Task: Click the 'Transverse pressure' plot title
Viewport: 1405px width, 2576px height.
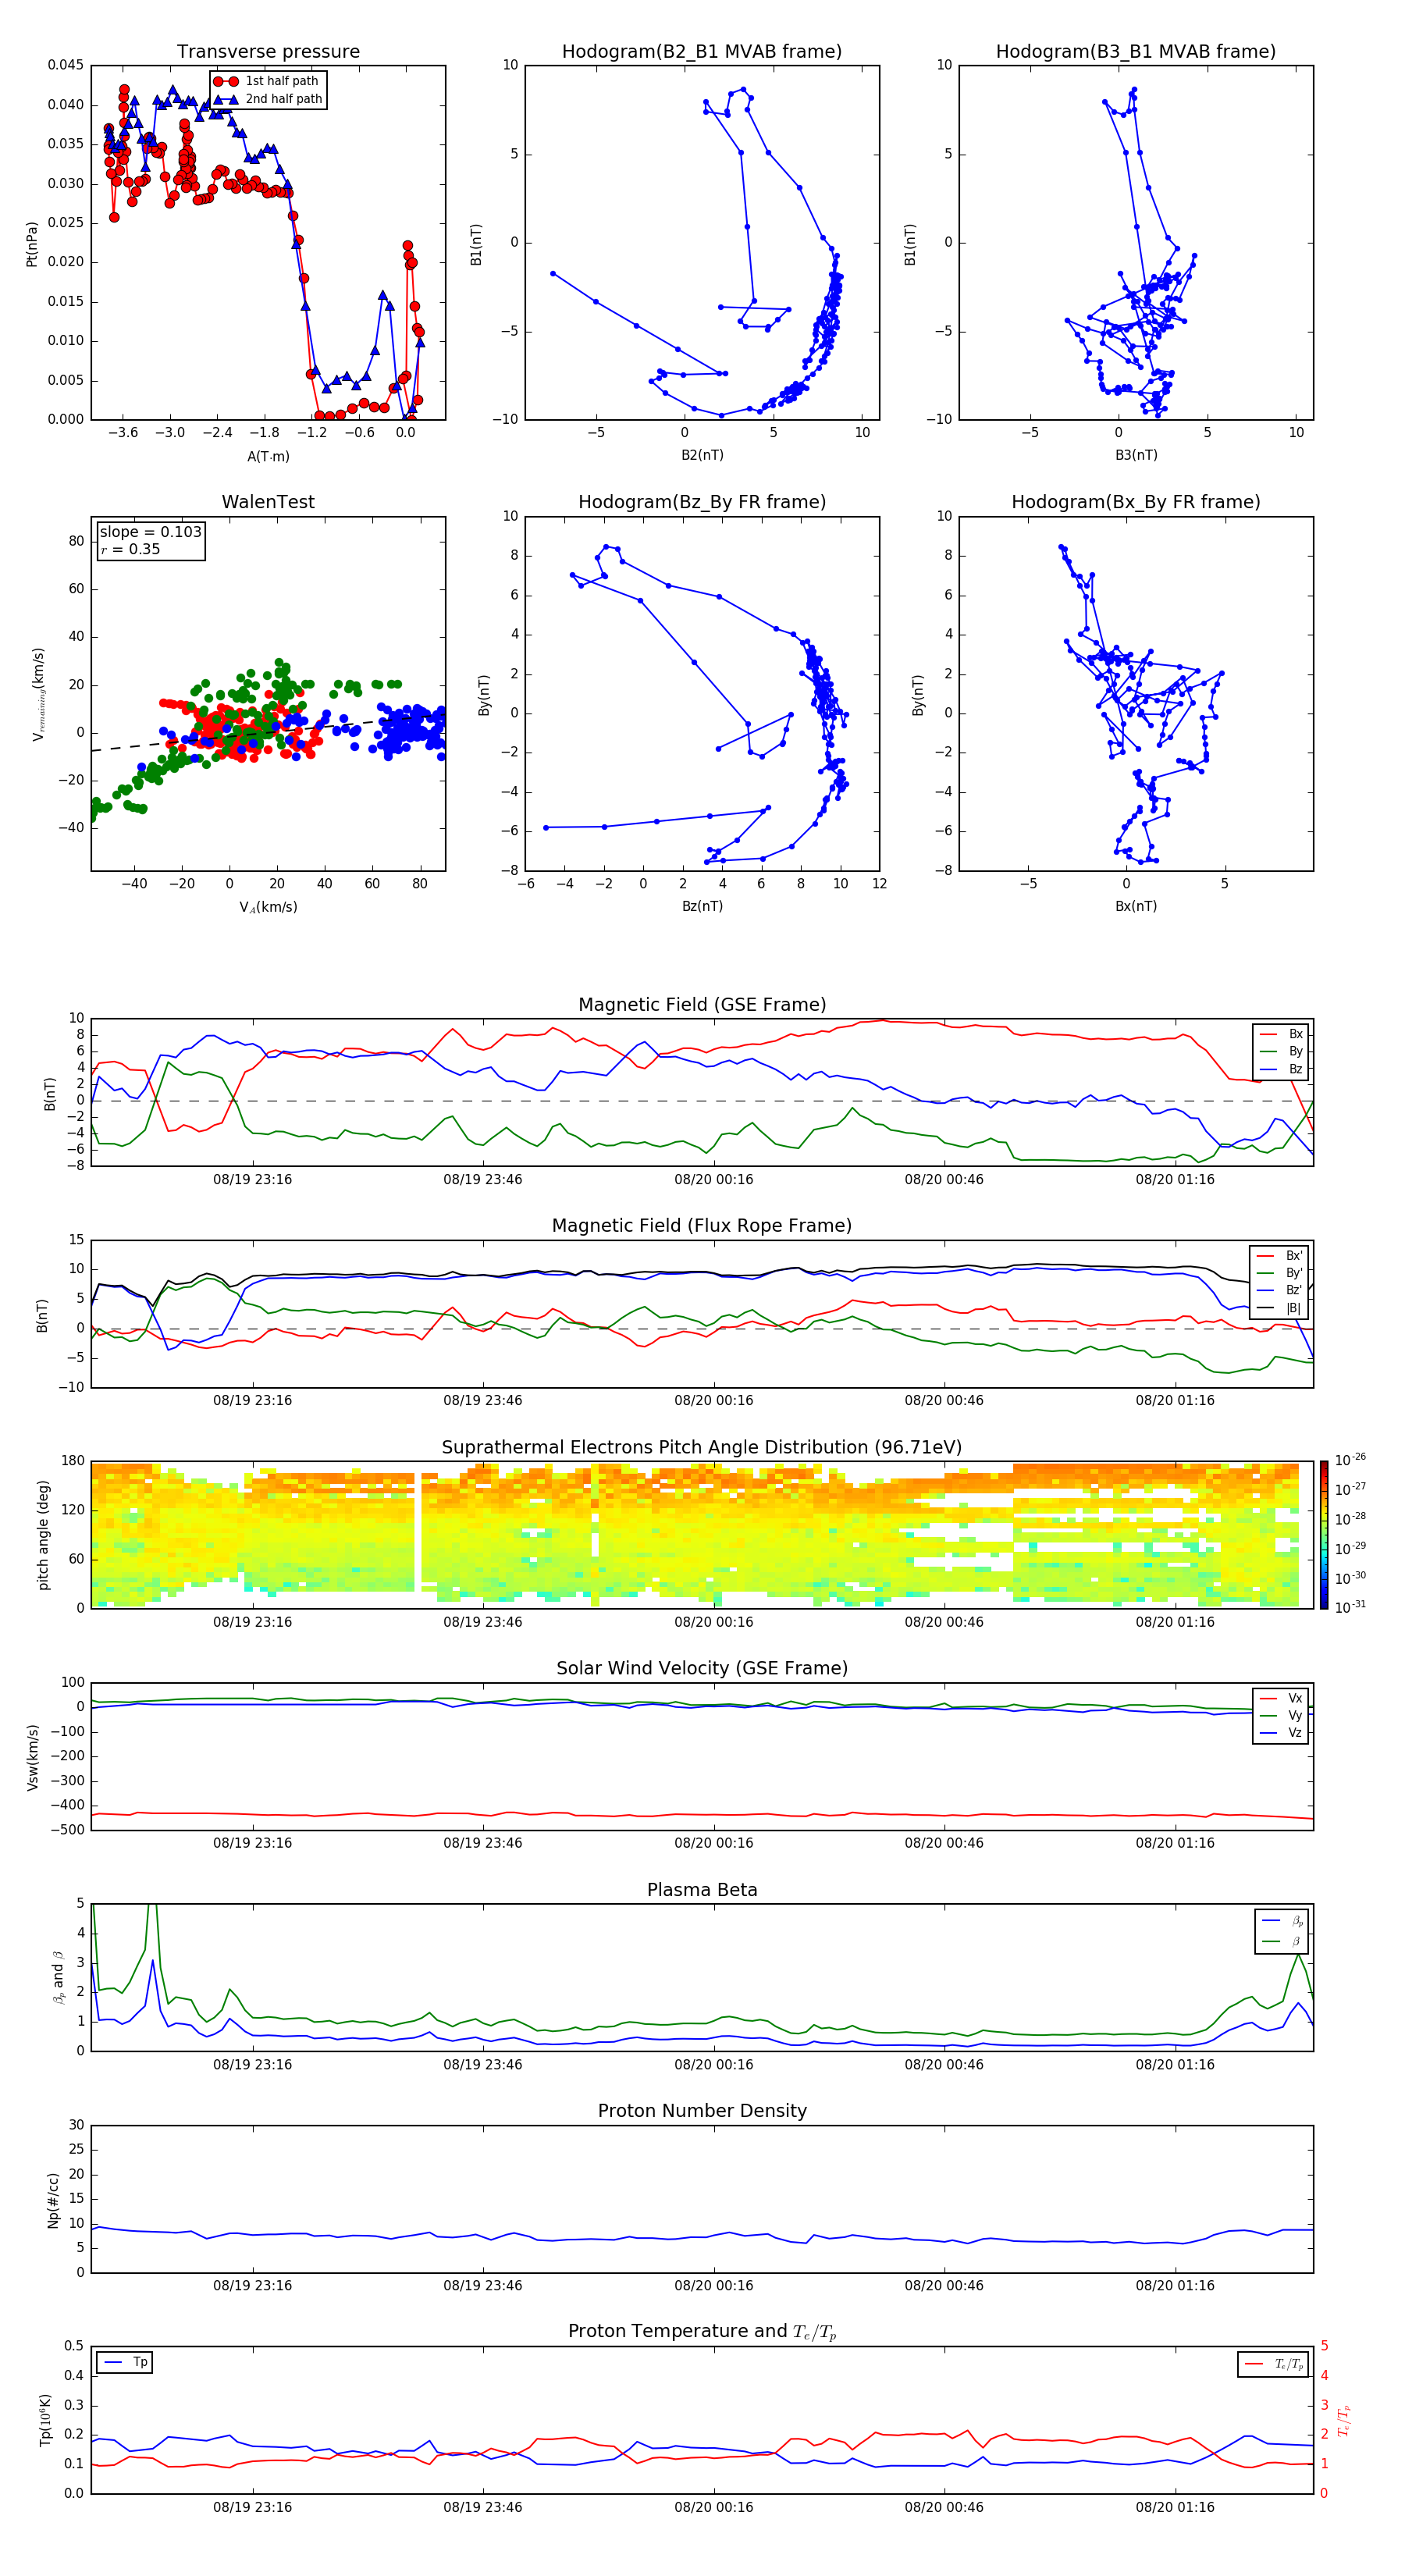Action: pos(268,52)
